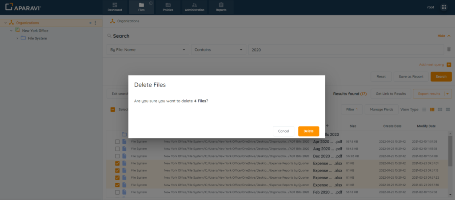Open the three-dot menu beside Organizations
This screenshot has height=200, width=455.
click(95, 23)
